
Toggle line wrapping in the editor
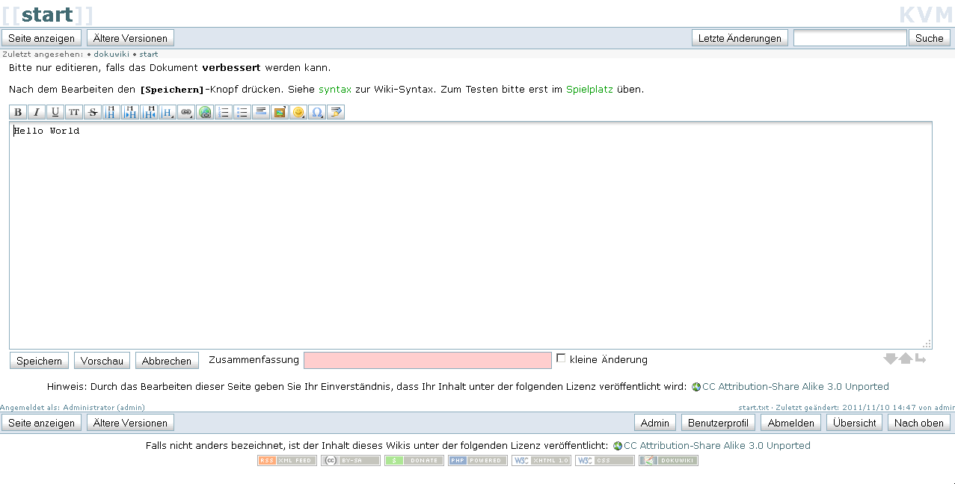pyautogui.click(x=920, y=359)
